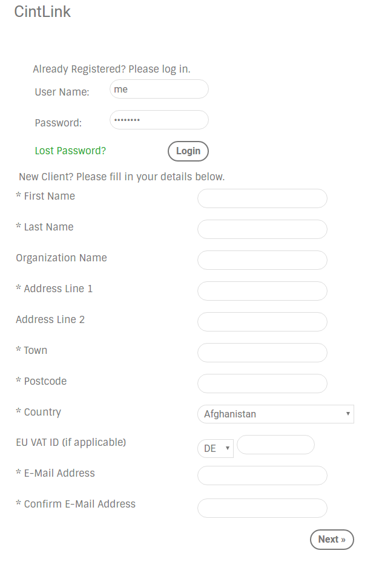The height and width of the screenshot is (562, 379).
Task: Click the DE dropdown arrow
Action: [x=228, y=448]
